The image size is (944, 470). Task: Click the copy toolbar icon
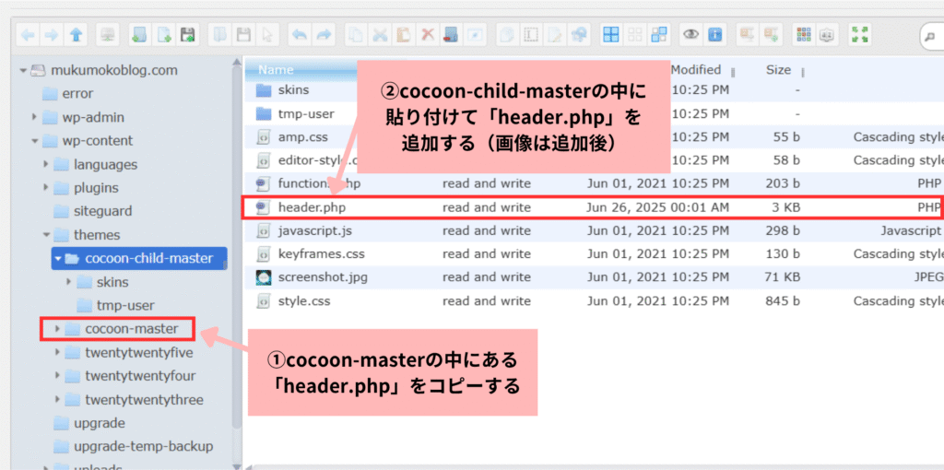[x=356, y=35]
